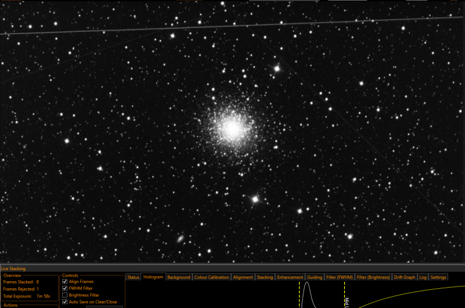Image resolution: width=465 pixels, height=308 pixels.
Task: Click the Frames Rejected: 1 text
Action: (x=21, y=289)
